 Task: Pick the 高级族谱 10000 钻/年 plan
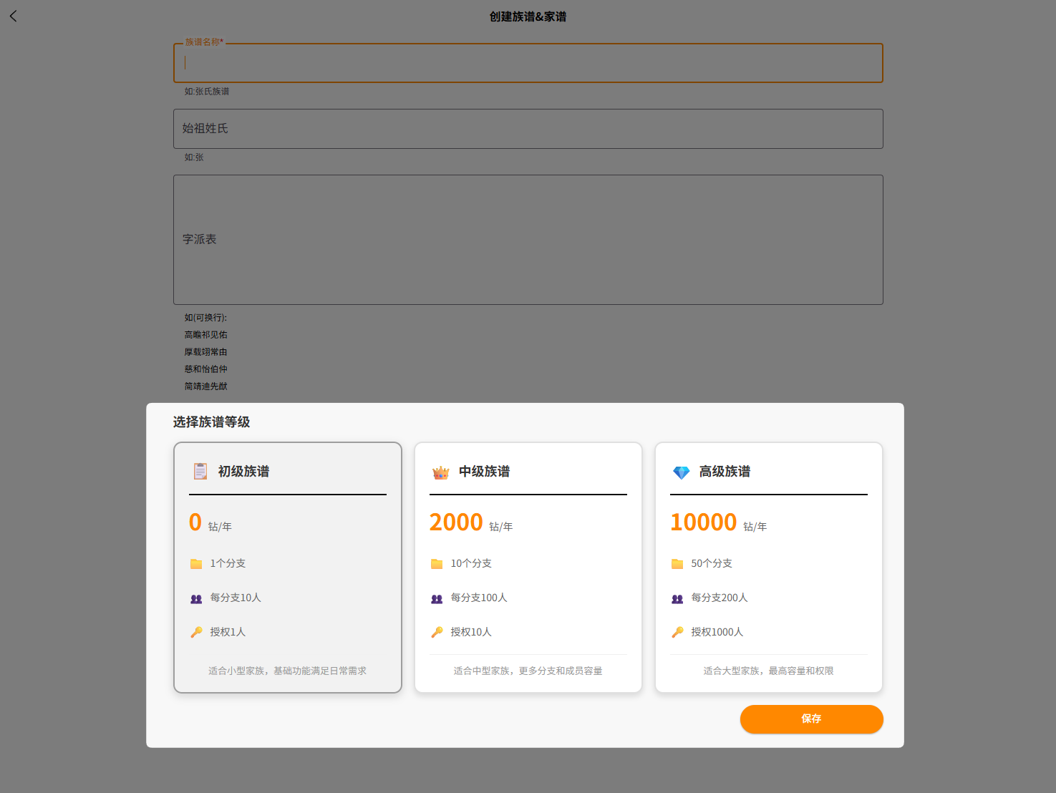click(x=769, y=567)
